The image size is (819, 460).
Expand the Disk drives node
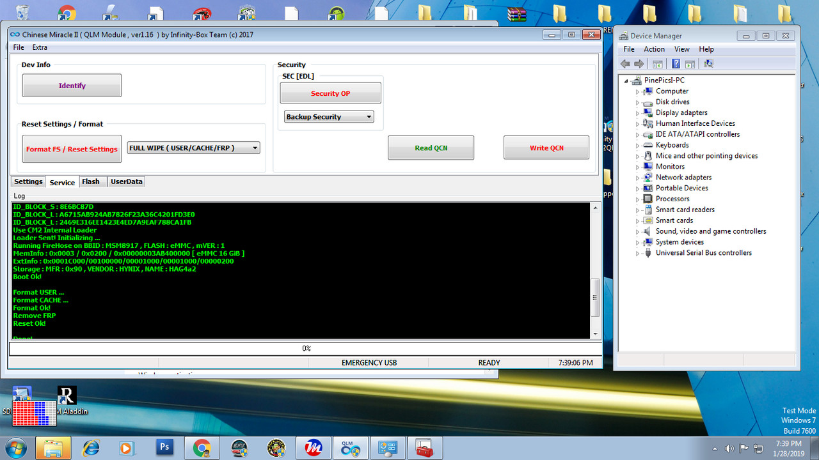tap(637, 102)
